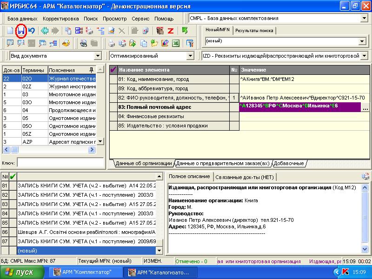The height and width of the screenshot is (279, 372).
Task: Toggle mark checkbox for record 84
Action: [x=13, y=213]
